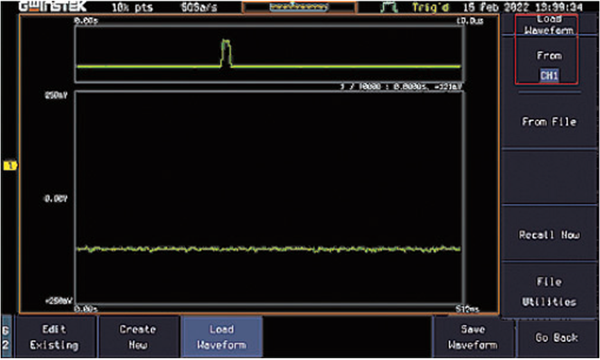Select Edit Existing in bottom menu
The width and height of the screenshot is (600, 360).
click(54, 337)
